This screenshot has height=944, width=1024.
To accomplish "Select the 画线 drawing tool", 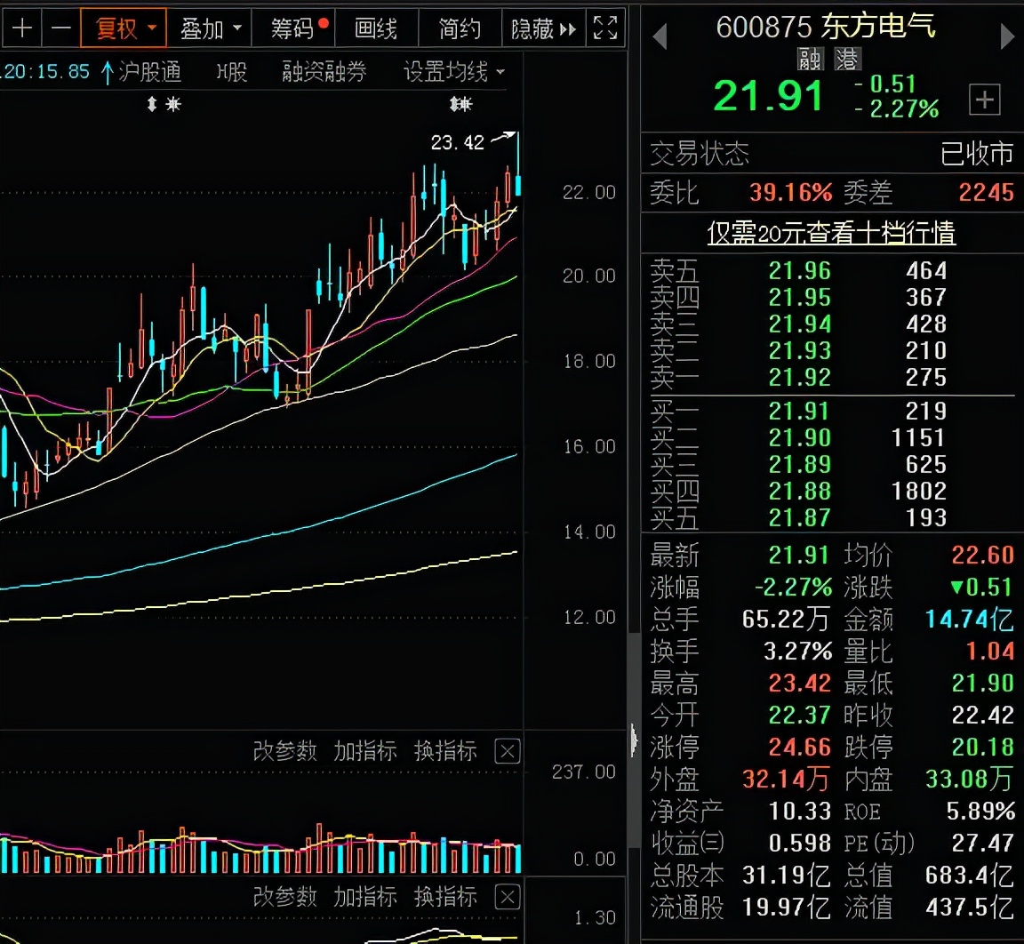I will click(376, 28).
